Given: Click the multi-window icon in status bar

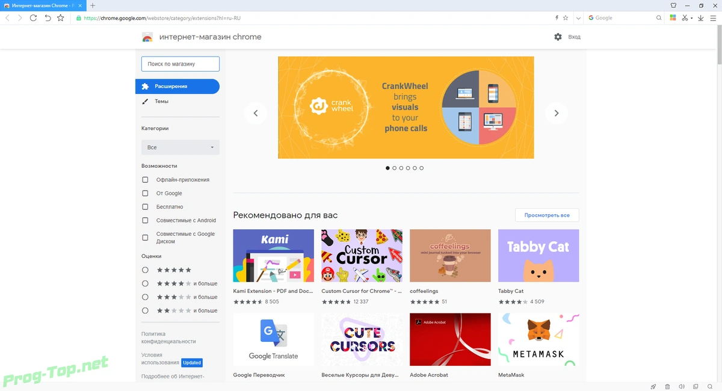Looking at the screenshot, I should [696, 386].
